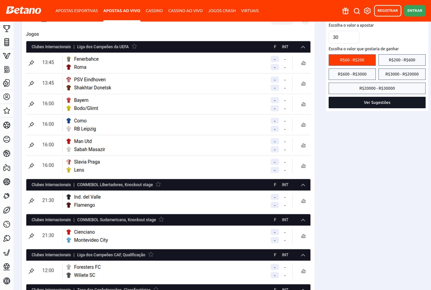Collapse the CONMEBOL Libertadores section
This screenshot has height=290, width=431.
click(303, 185)
